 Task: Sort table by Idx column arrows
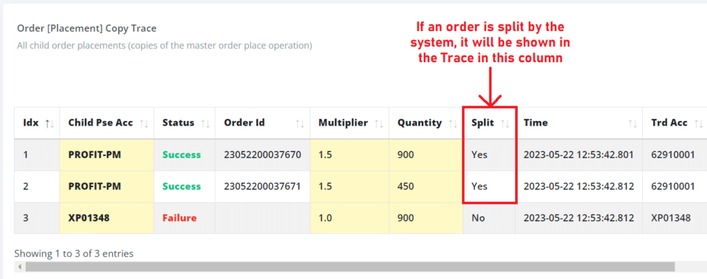pyautogui.click(x=50, y=123)
